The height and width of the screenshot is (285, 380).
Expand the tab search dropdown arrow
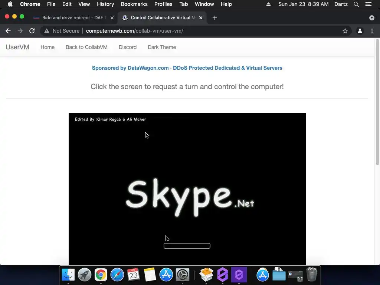click(x=372, y=18)
